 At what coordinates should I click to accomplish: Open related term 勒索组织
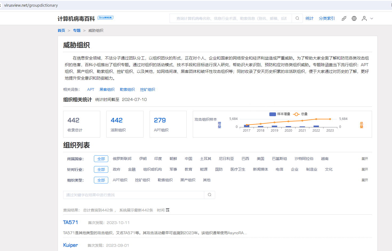(x=127, y=89)
